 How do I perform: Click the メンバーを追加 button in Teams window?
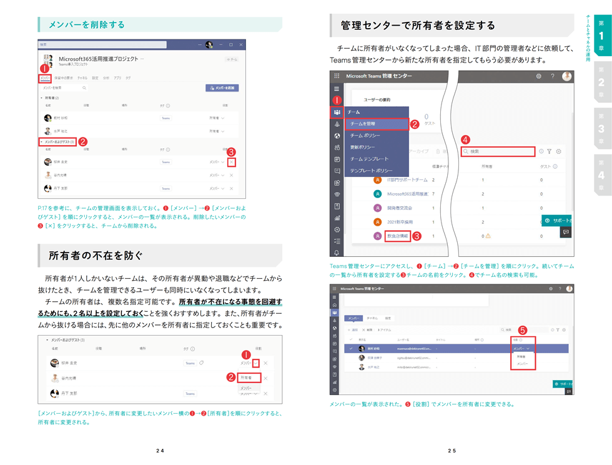click(x=222, y=88)
